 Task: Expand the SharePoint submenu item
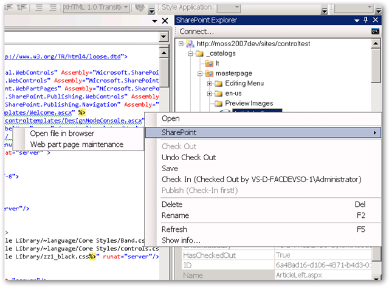tap(263, 132)
